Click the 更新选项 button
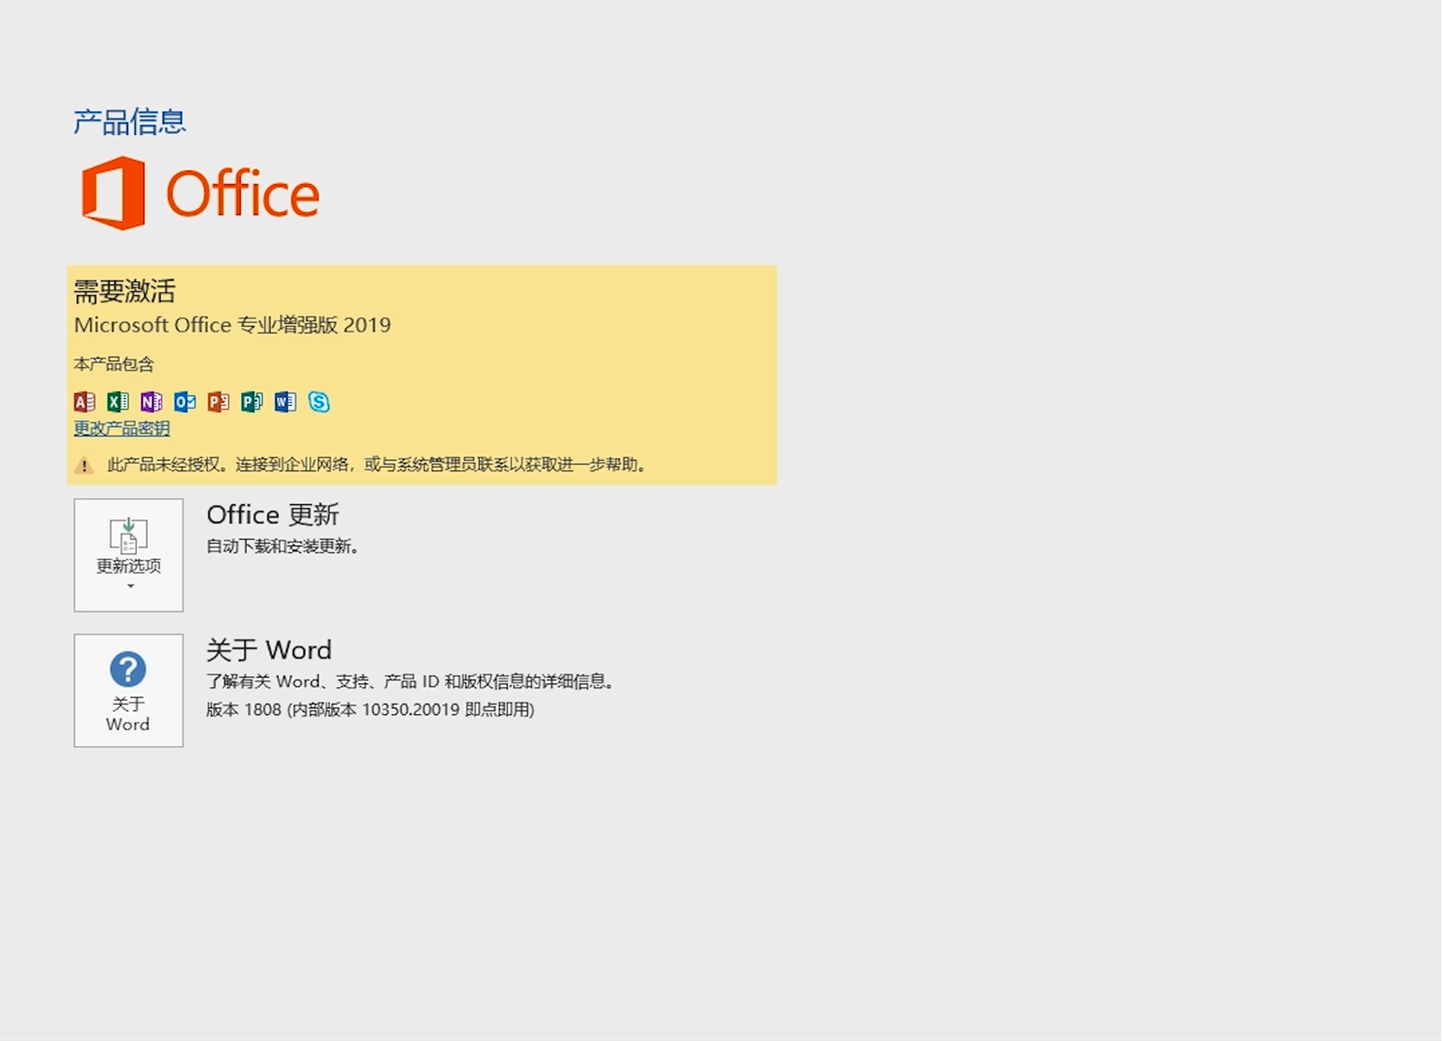 tap(128, 555)
